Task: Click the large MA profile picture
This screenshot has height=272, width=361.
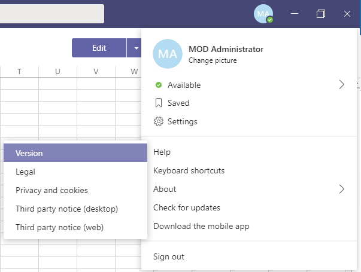Action: pos(168,54)
